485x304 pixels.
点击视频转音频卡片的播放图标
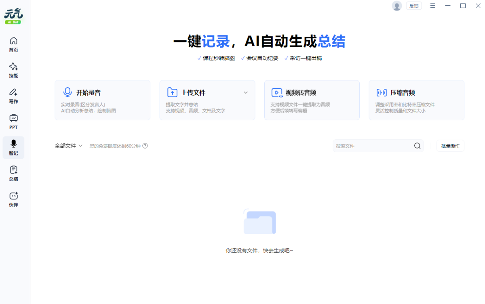[x=277, y=92]
